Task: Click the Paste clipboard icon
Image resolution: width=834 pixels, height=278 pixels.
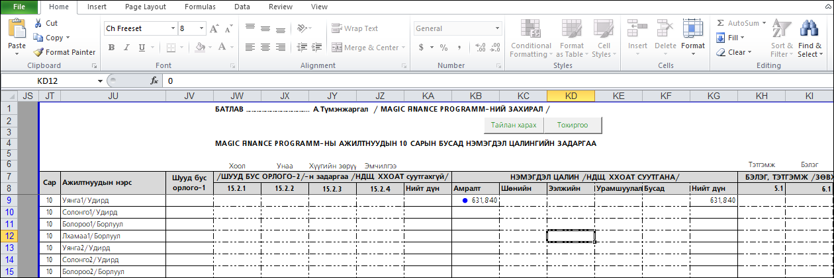Action: coord(17,30)
